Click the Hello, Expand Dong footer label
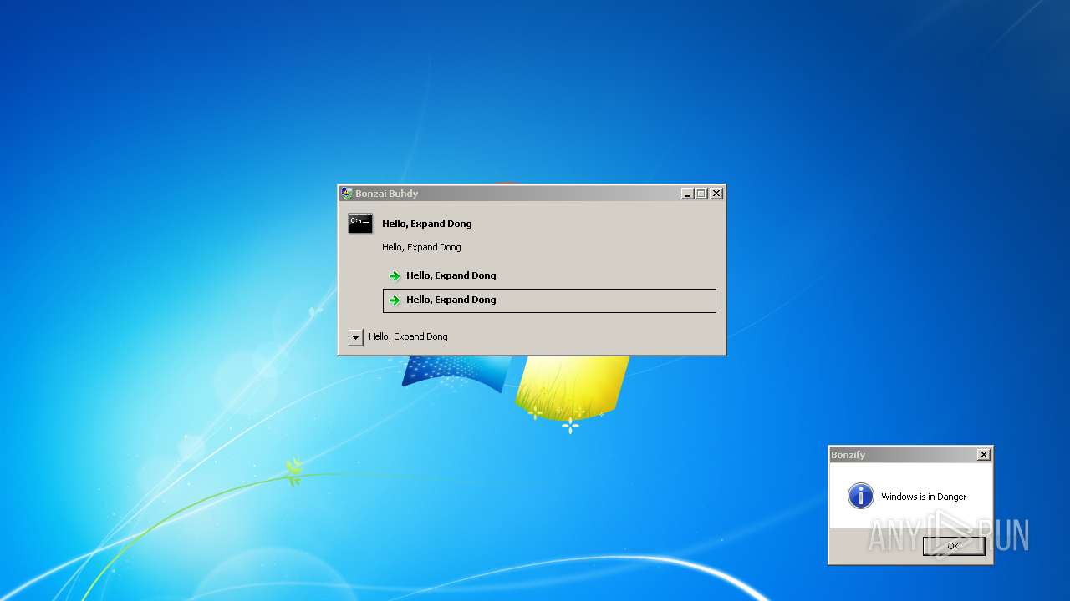This screenshot has height=601, width=1070. tap(408, 336)
